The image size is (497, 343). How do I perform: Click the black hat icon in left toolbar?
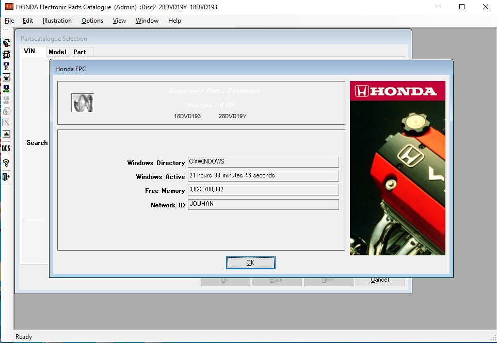click(x=6, y=77)
